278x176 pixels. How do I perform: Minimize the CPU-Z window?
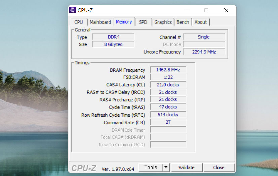pos(187,10)
